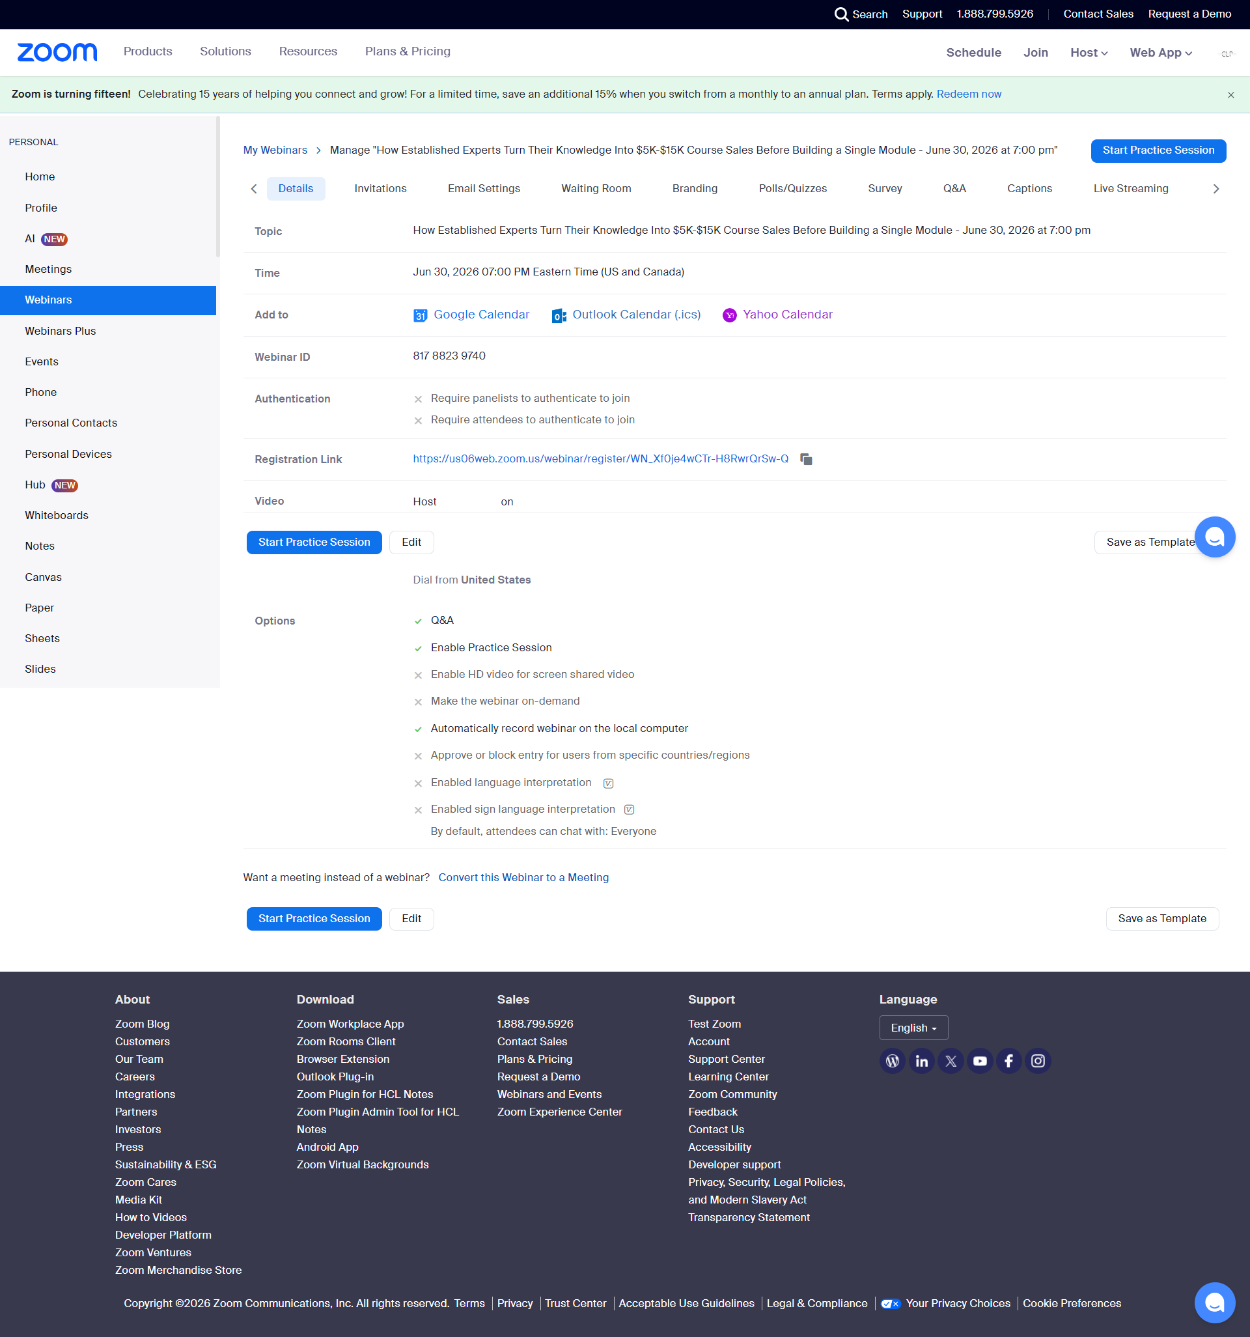Open the webinar registration link URL
Image resolution: width=1250 pixels, height=1337 pixels.
click(x=600, y=458)
